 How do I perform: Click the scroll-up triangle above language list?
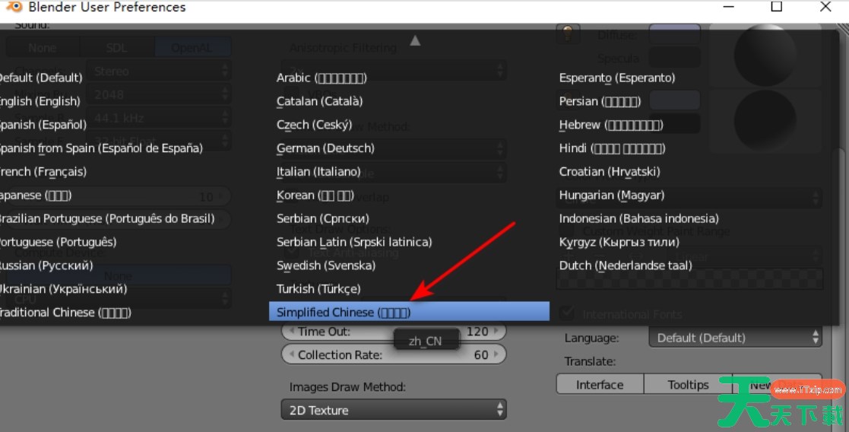click(x=415, y=40)
